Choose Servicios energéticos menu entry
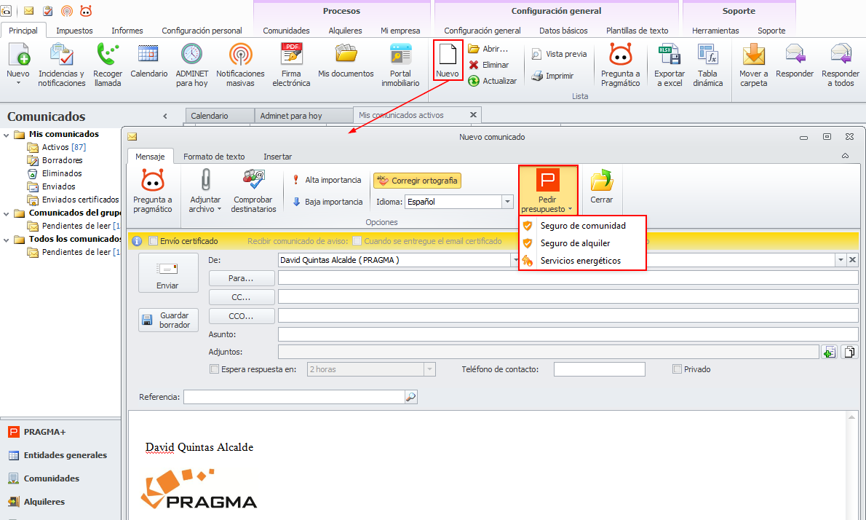Screen dimensions: 866x520 [583, 261]
